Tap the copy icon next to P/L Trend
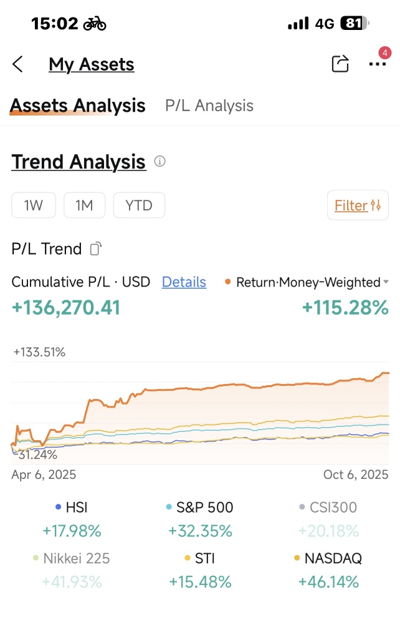The width and height of the screenshot is (400, 630). (x=94, y=249)
